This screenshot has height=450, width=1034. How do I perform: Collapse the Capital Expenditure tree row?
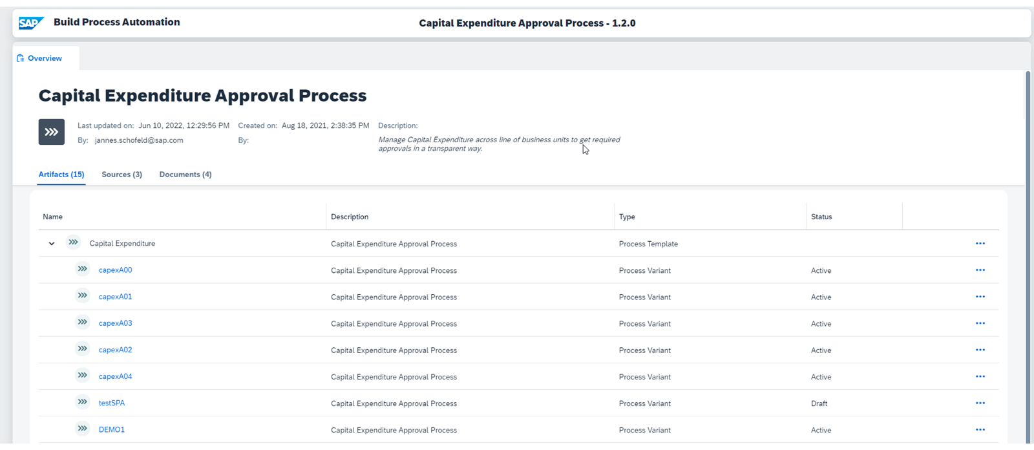point(52,244)
